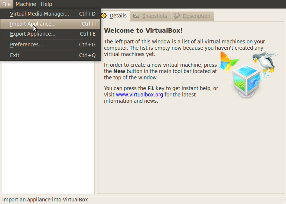Click the Description speech bubble icon

tap(176, 16)
